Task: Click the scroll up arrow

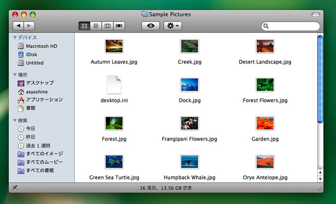Action: tap(320, 173)
